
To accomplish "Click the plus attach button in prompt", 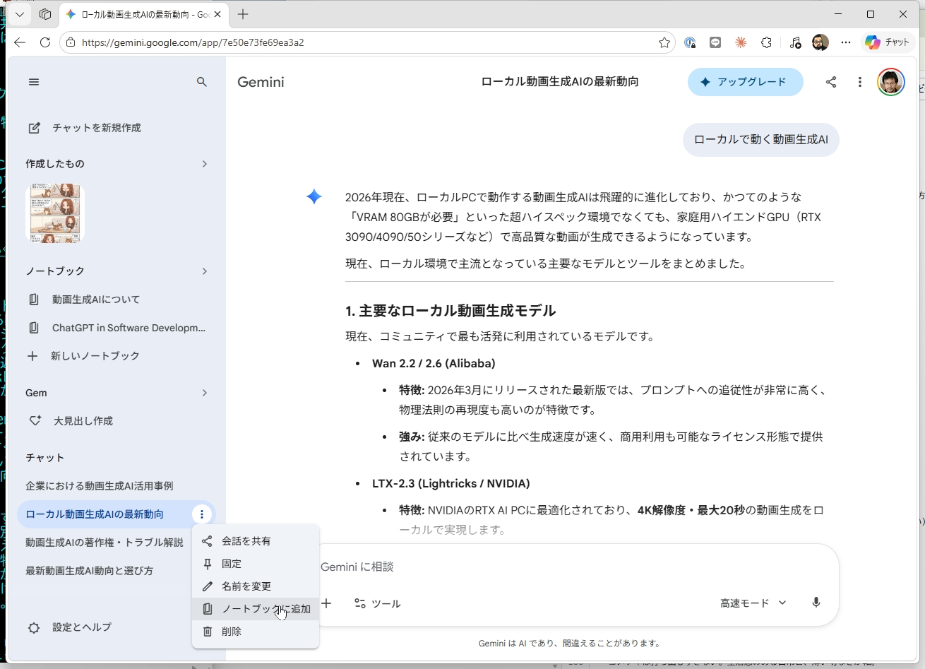I will click(326, 603).
